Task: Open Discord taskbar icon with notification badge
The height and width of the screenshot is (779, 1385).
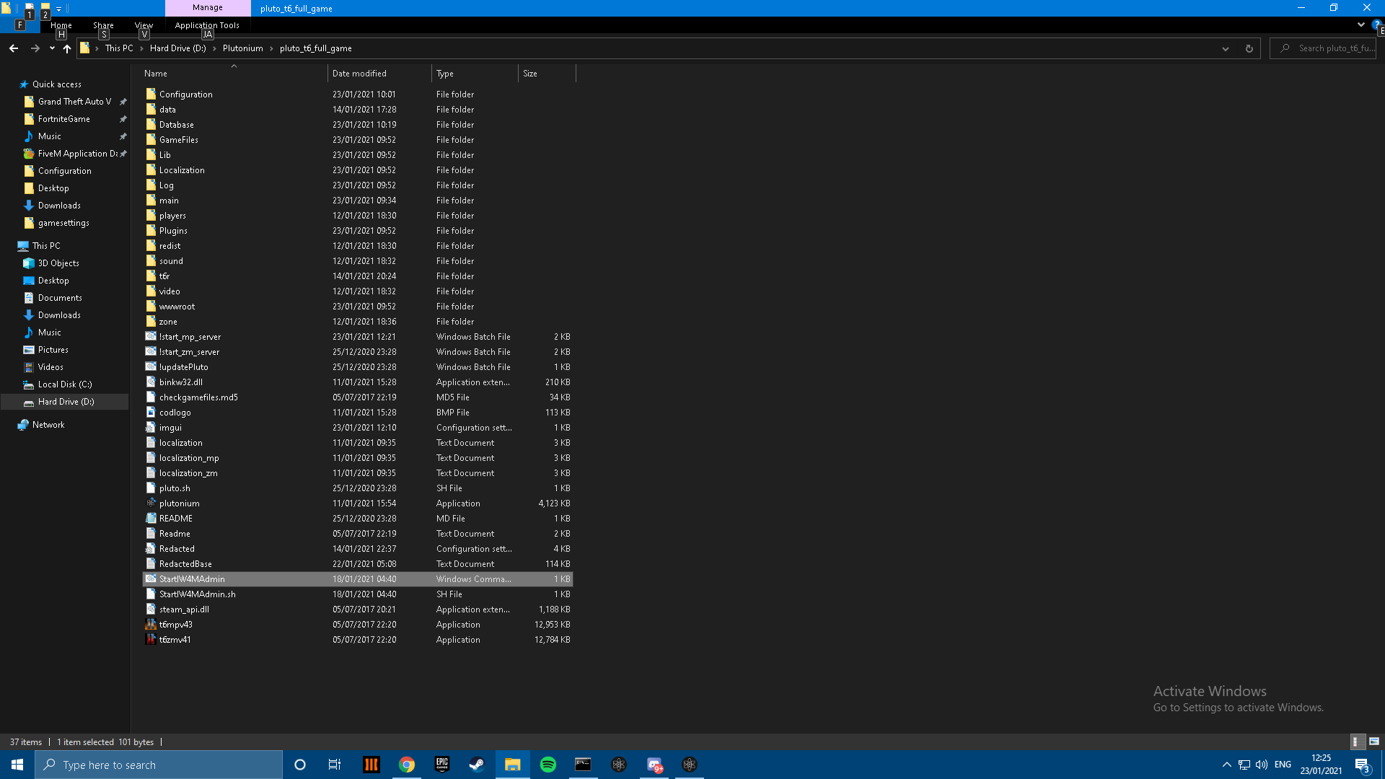Action: pyautogui.click(x=654, y=765)
